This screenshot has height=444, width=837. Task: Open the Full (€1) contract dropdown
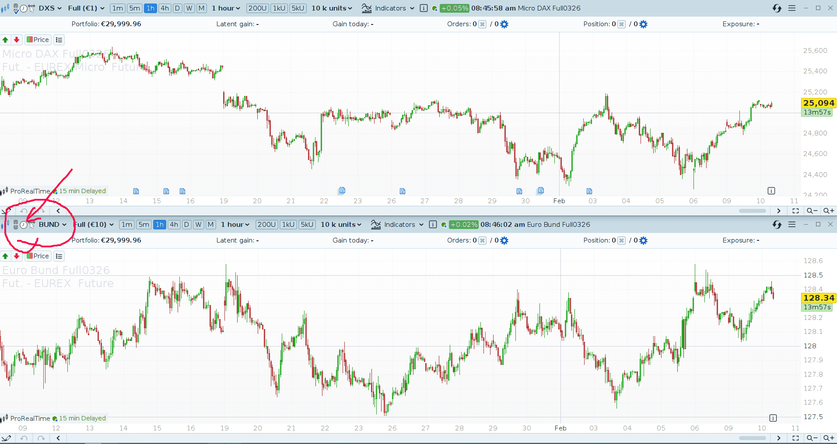(x=86, y=8)
